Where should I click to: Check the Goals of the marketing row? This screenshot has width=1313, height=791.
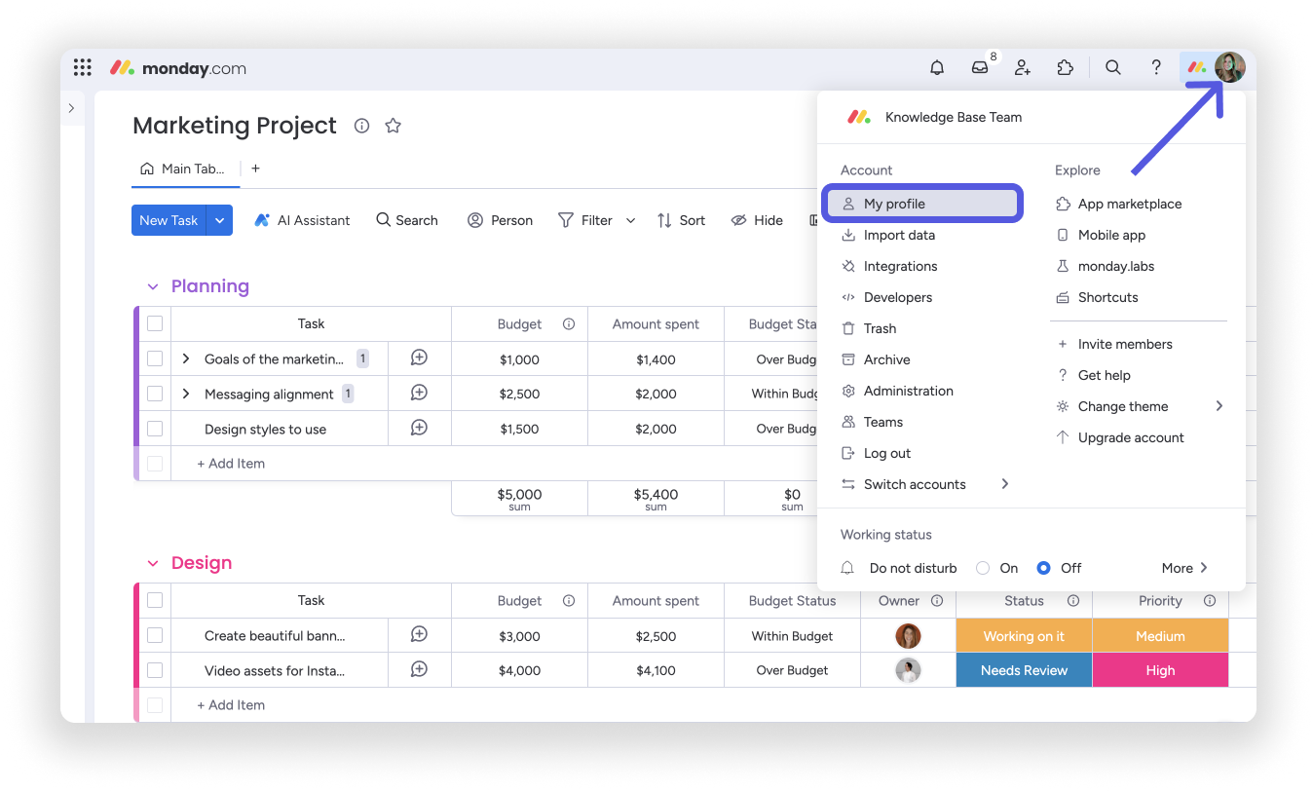[155, 358]
